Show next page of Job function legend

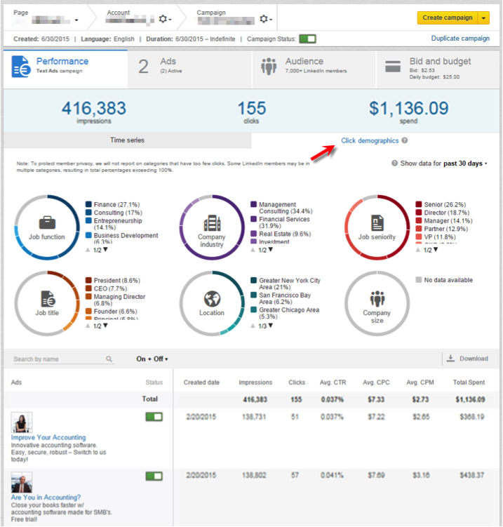(x=105, y=249)
